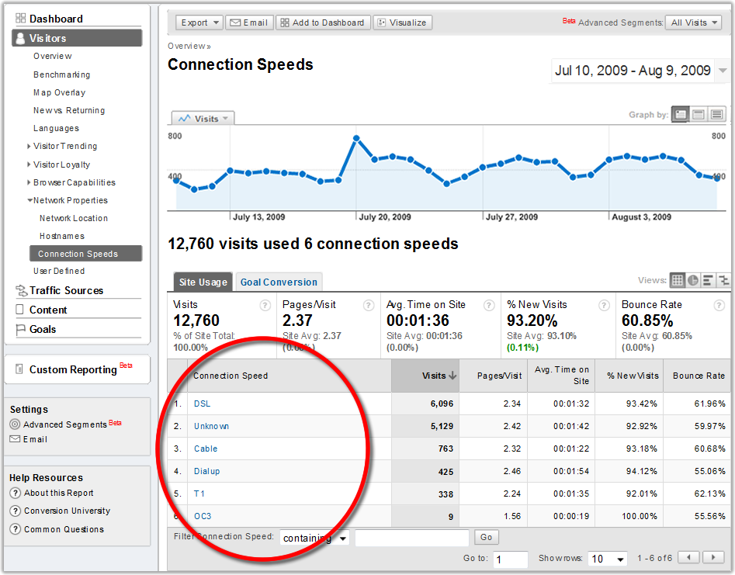Switch to Goal Conversion tab

click(x=279, y=282)
